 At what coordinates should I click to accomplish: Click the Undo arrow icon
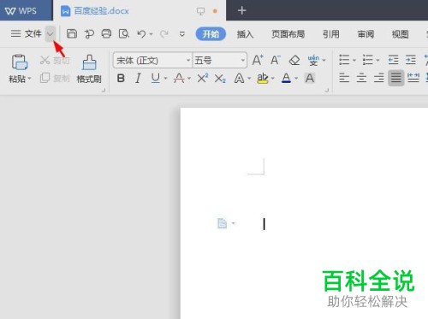pos(141,34)
